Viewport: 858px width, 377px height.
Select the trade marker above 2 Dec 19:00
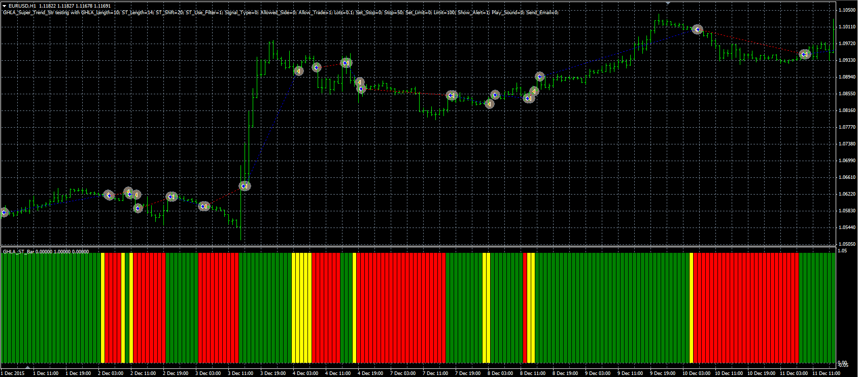coord(171,197)
